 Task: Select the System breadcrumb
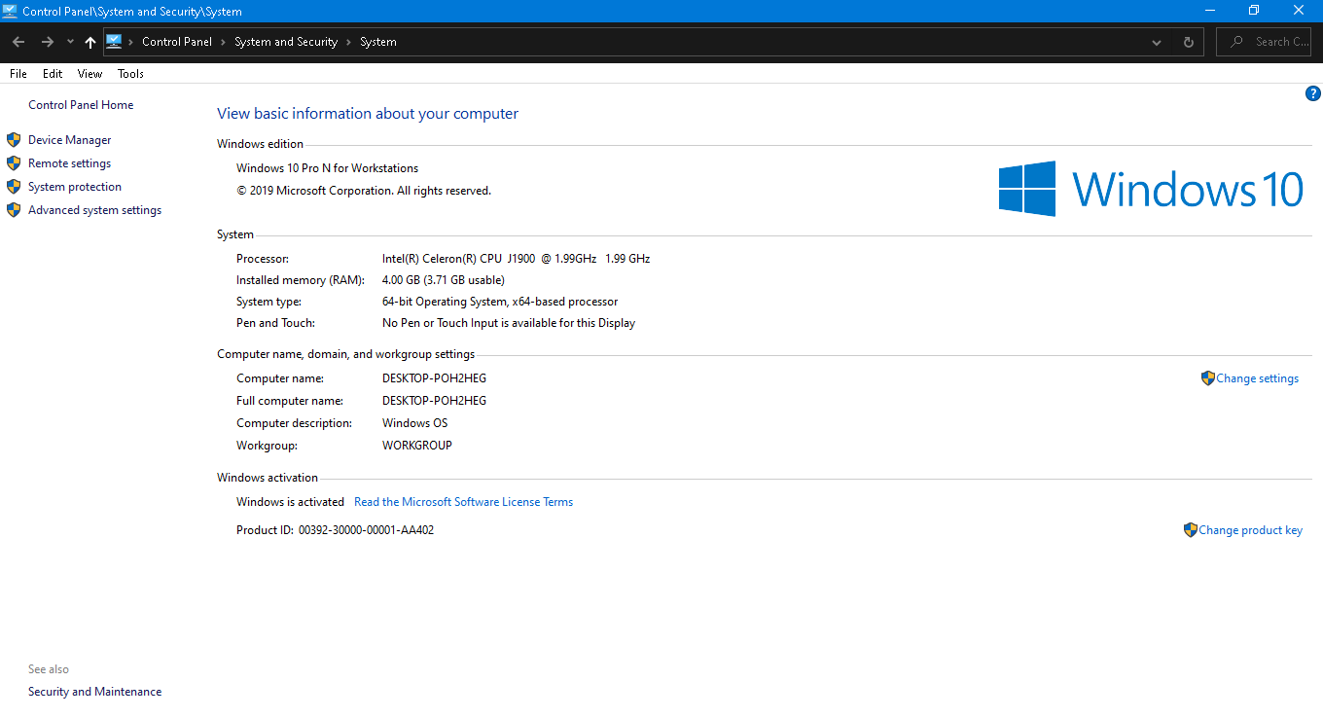(x=378, y=42)
